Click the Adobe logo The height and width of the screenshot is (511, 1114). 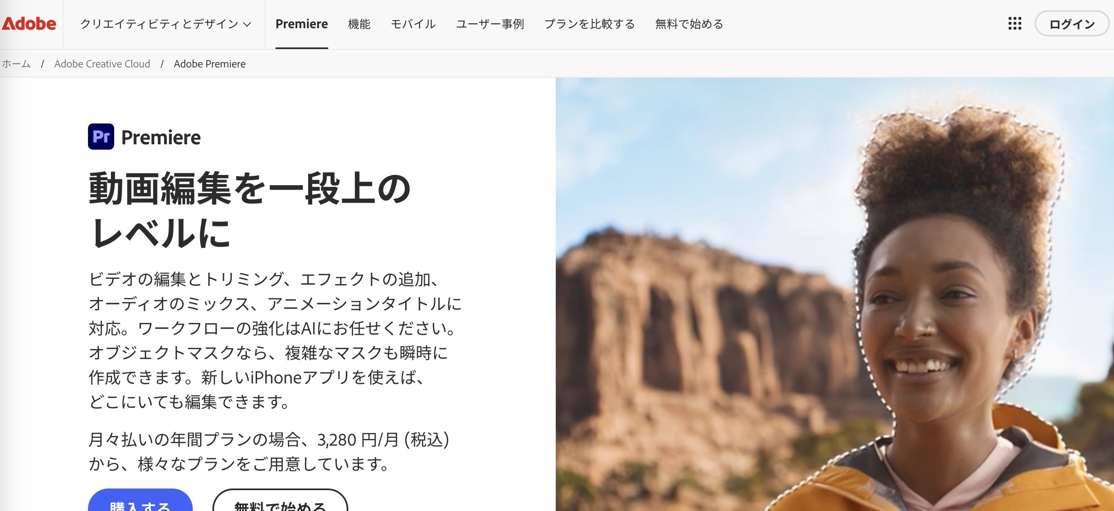coord(29,24)
